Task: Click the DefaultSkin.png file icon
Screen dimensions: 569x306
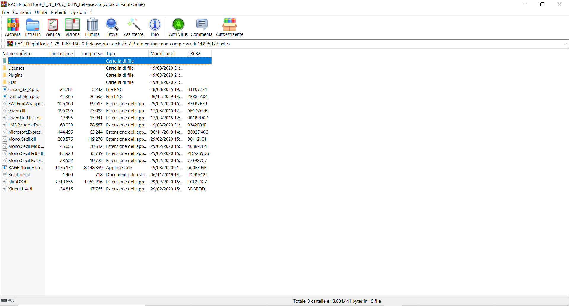Action: 4,97
